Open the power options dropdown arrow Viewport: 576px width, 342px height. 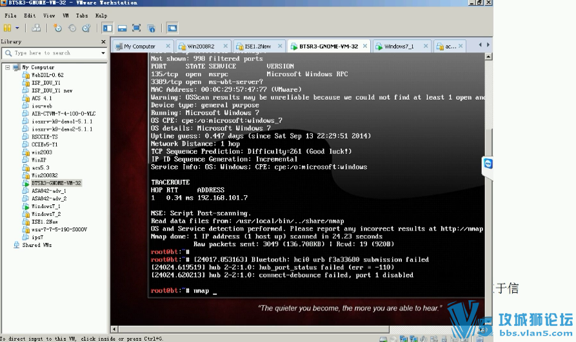click(17, 28)
